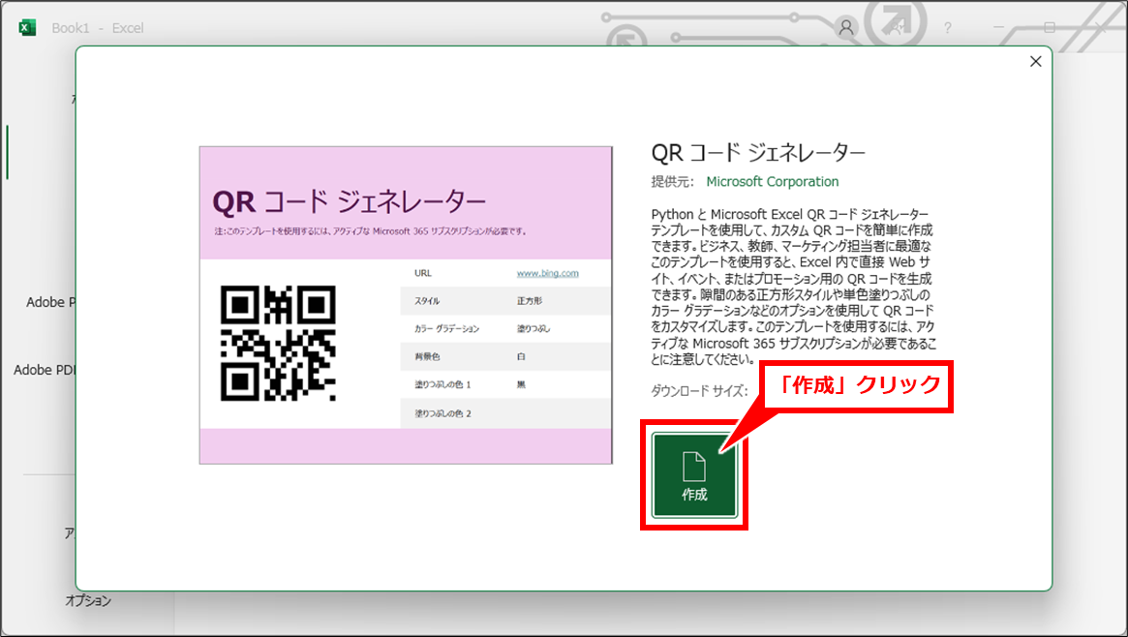Select オプション in the backstage sidebar
The image size is (1128, 637).
[x=88, y=600]
